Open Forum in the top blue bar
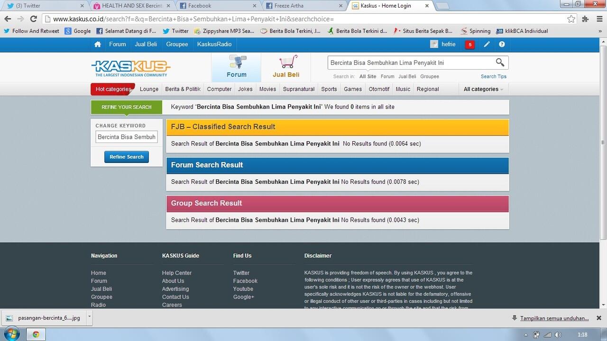 click(x=118, y=45)
